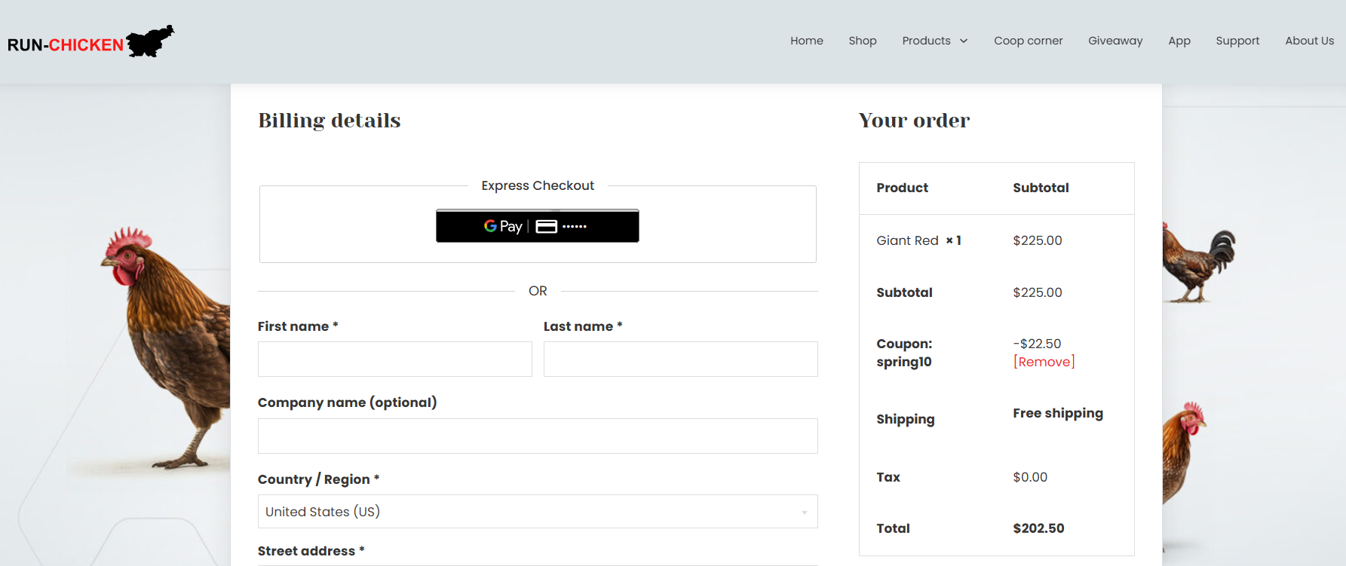Click the Express Checkout payment button
Screen dimensions: 1346x566
(537, 226)
